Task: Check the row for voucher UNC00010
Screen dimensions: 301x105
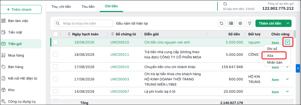Action: point(55,67)
